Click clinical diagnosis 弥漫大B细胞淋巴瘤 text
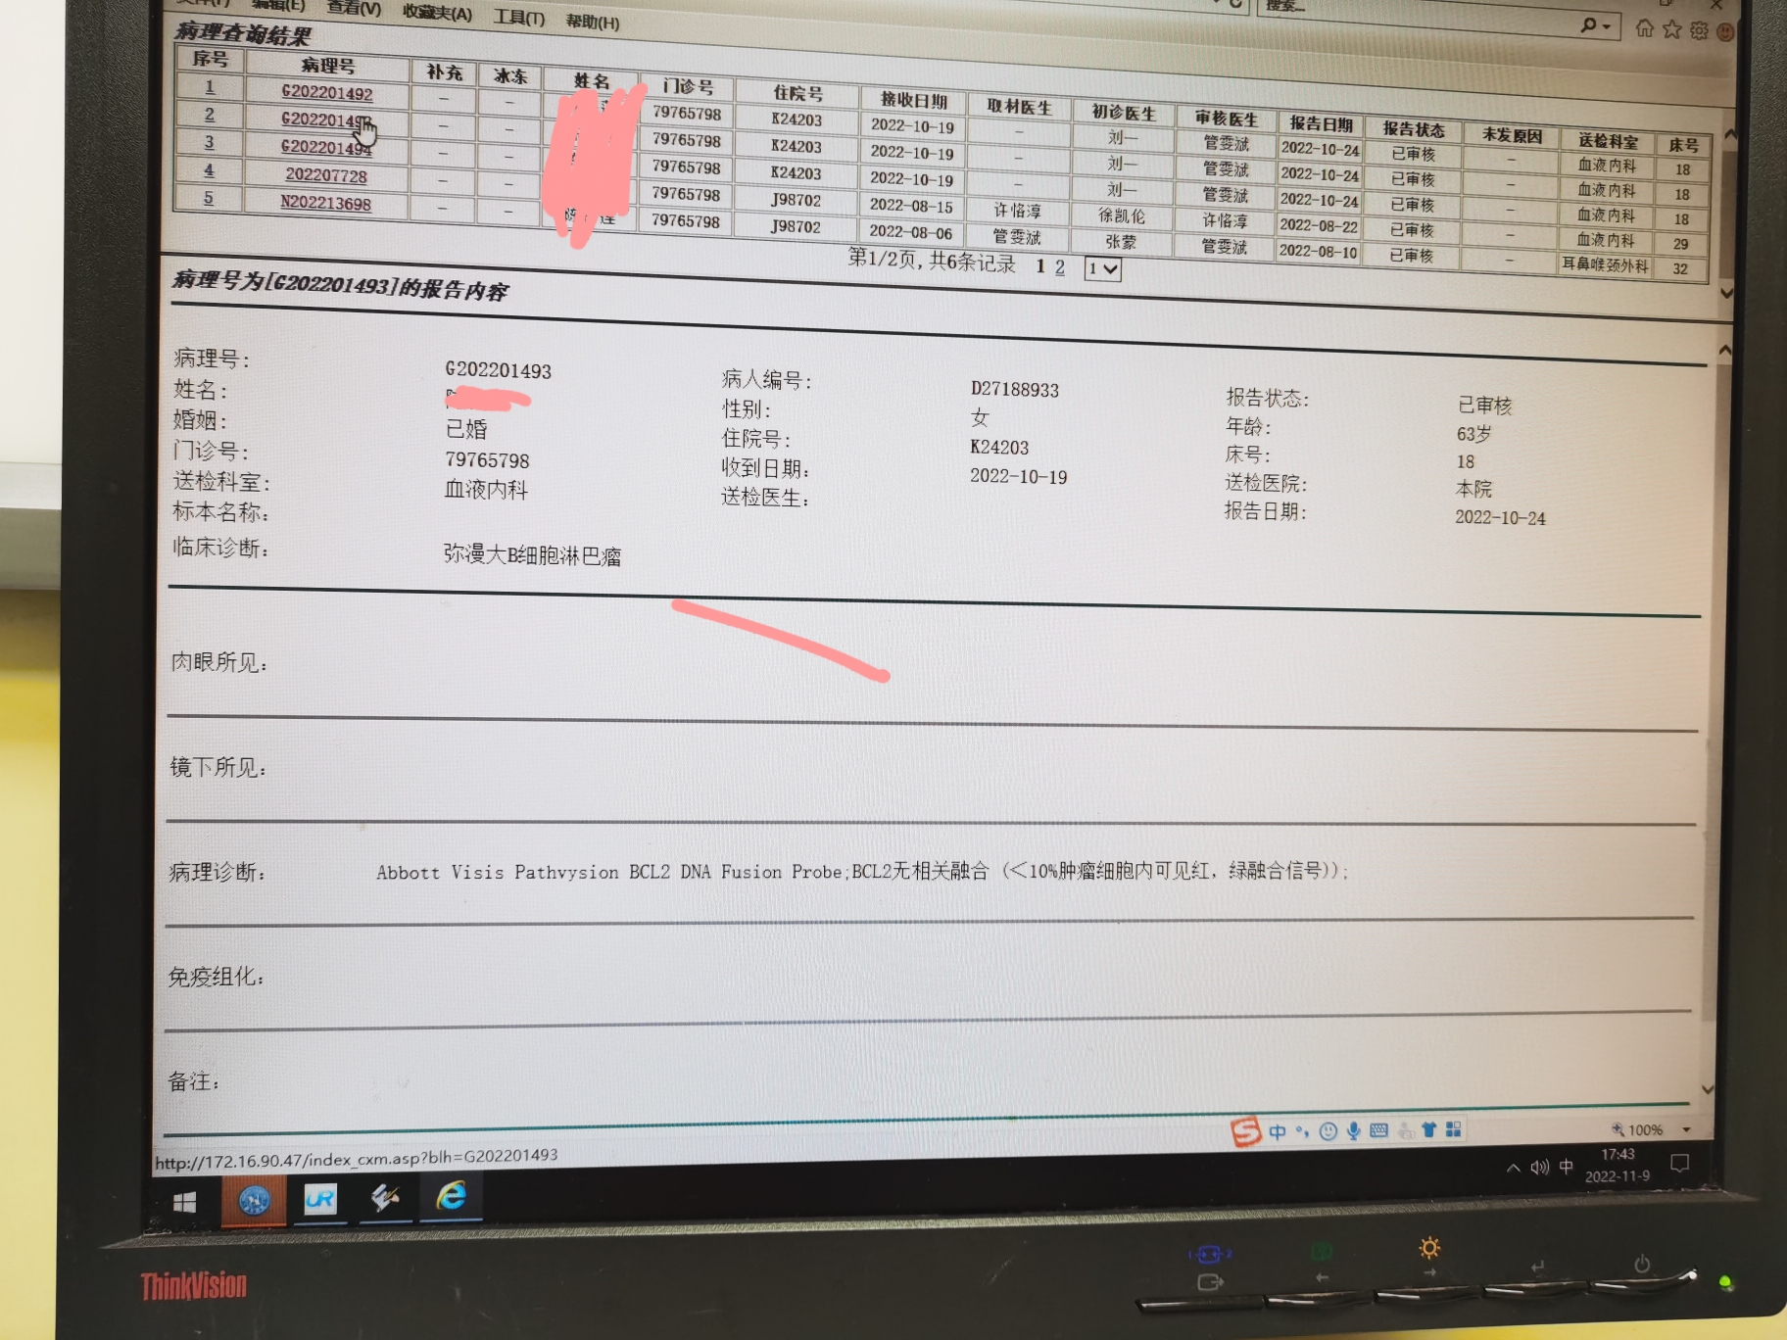 pyautogui.click(x=532, y=555)
